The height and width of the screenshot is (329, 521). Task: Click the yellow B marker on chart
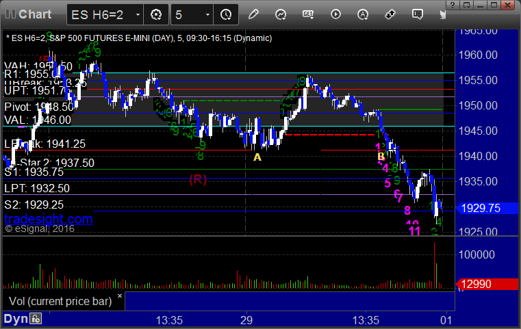point(381,156)
